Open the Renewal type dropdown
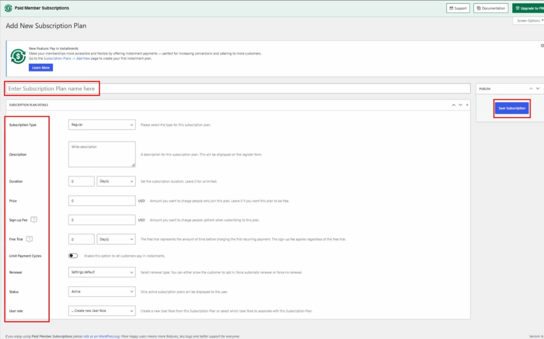 (102, 273)
